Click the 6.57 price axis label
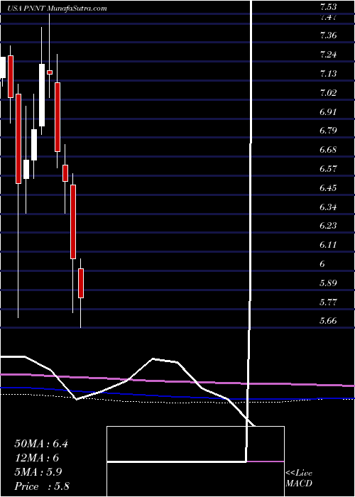This screenshot has height=497, width=355. (x=327, y=169)
